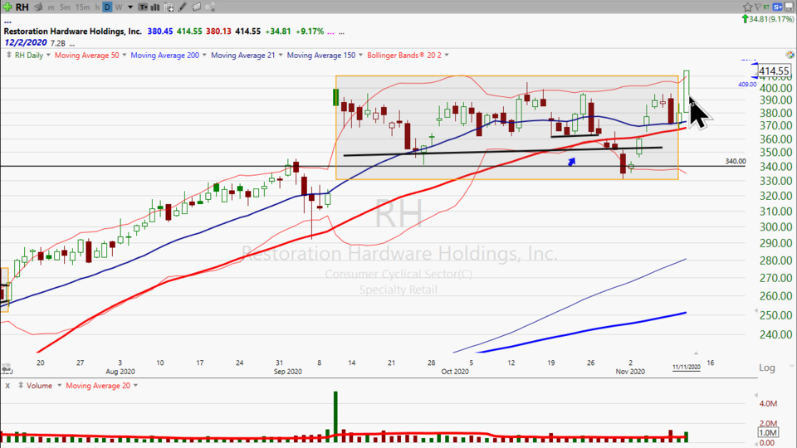Click the green arrow 34.81(9.17%) change readout
Screen dimensions: 797x448
(x=768, y=19)
